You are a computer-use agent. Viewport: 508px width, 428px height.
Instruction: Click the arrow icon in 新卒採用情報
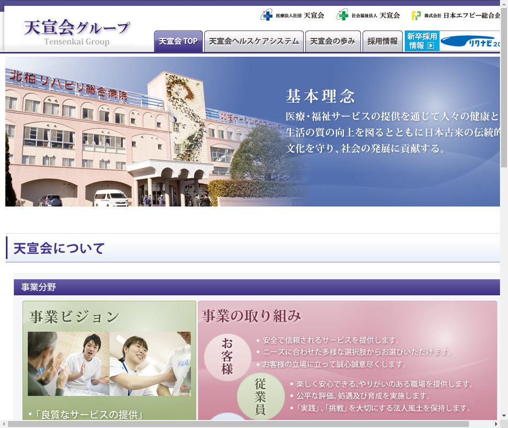point(431,45)
